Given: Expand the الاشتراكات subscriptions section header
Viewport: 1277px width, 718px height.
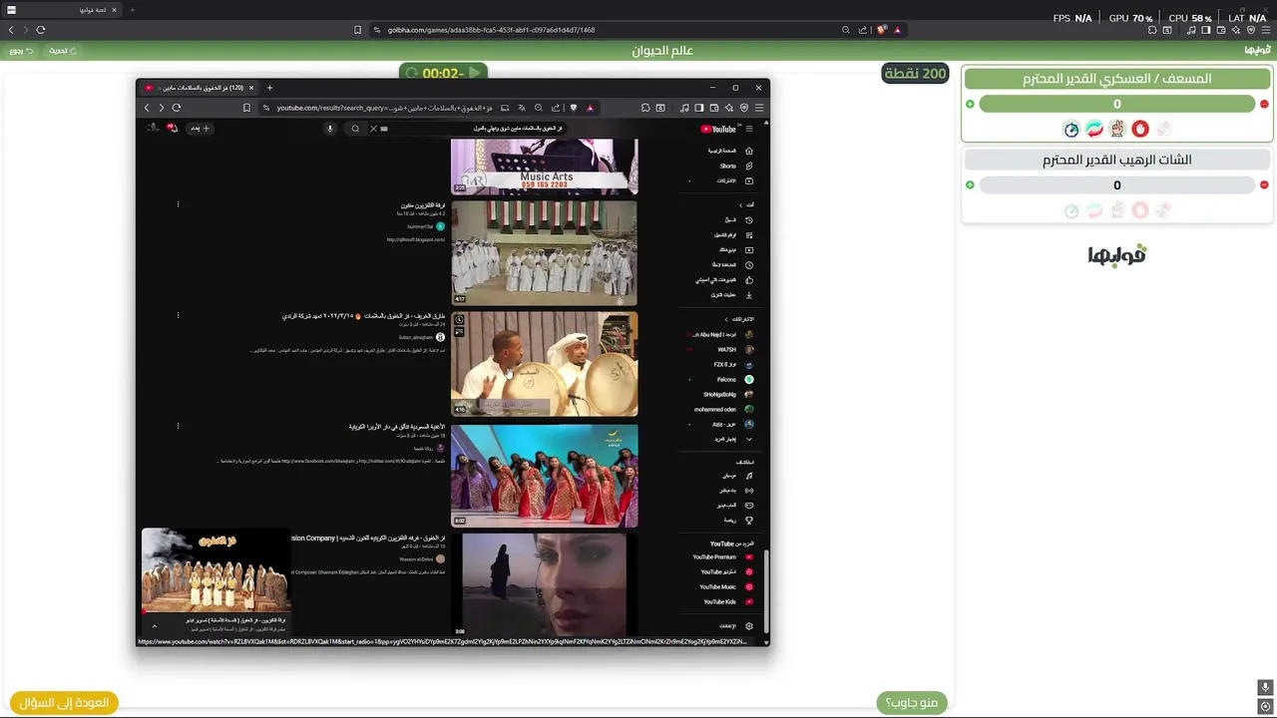Looking at the screenshot, I should (x=738, y=319).
